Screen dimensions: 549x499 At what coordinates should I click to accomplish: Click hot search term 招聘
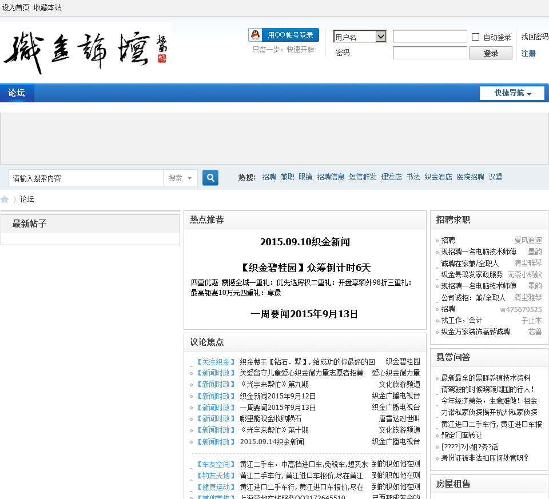click(269, 177)
